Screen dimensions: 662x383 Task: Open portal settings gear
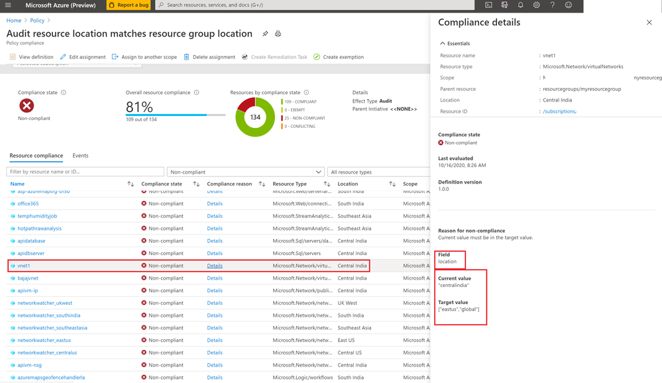[536, 5]
